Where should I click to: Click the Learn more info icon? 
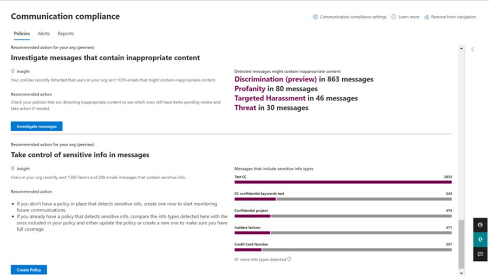[x=394, y=17]
